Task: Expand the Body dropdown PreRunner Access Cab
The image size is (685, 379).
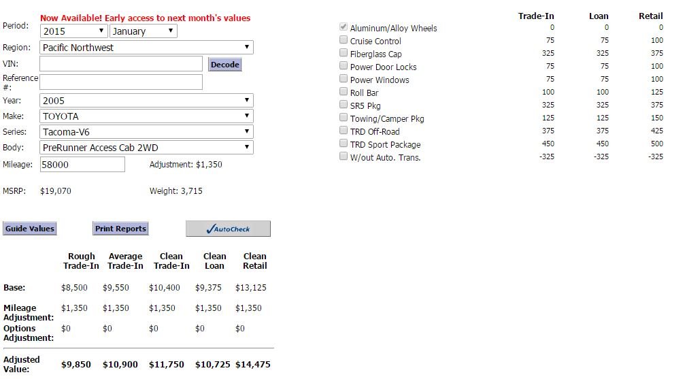Action: pyautogui.click(x=146, y=148)
